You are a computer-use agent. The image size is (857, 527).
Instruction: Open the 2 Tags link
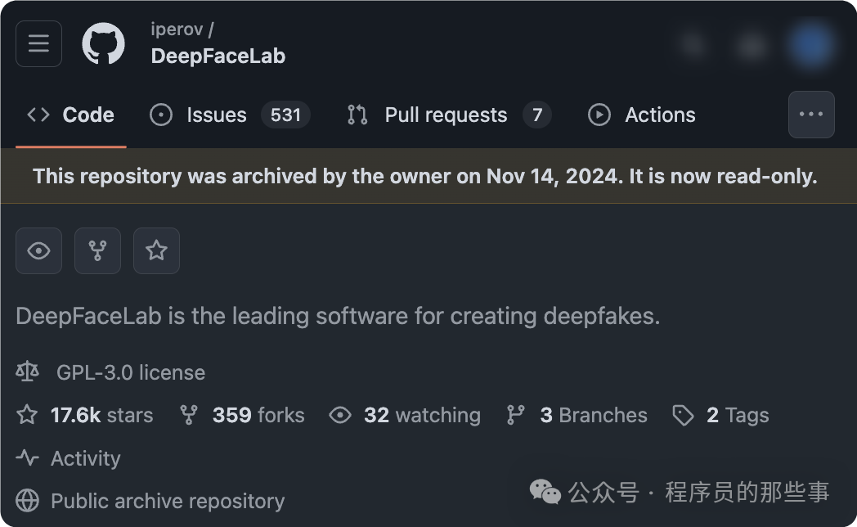tap(721, 416)
